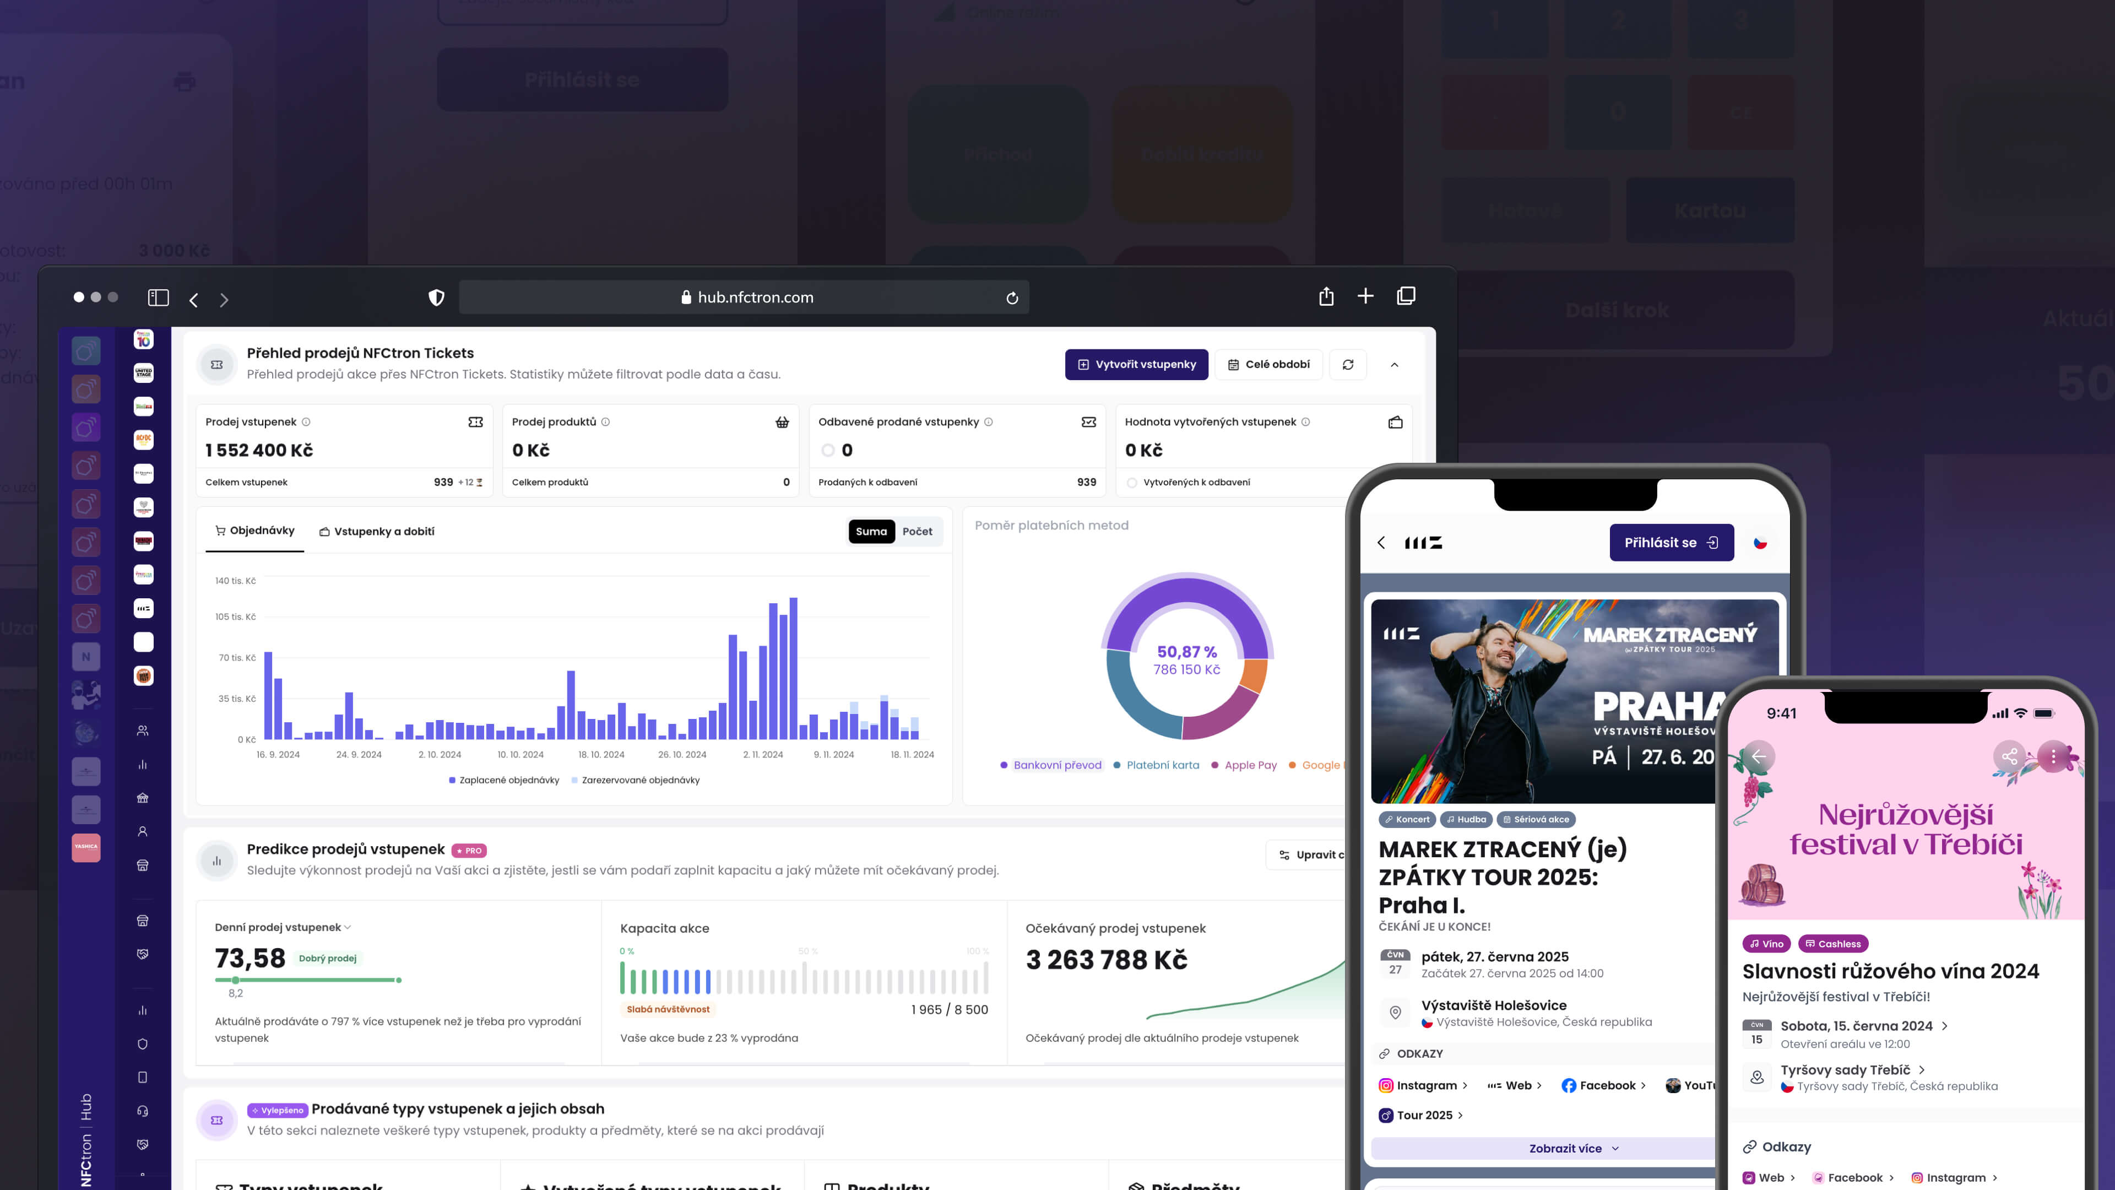2115x1190 pixels.
Task: Switch chart to Počet view
Action: [917, 531]
